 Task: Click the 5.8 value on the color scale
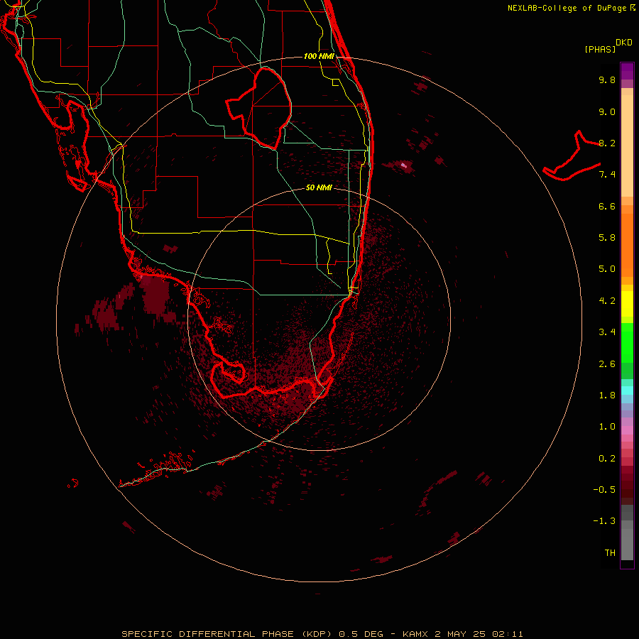pyautogui.click(x=607, y=238)
